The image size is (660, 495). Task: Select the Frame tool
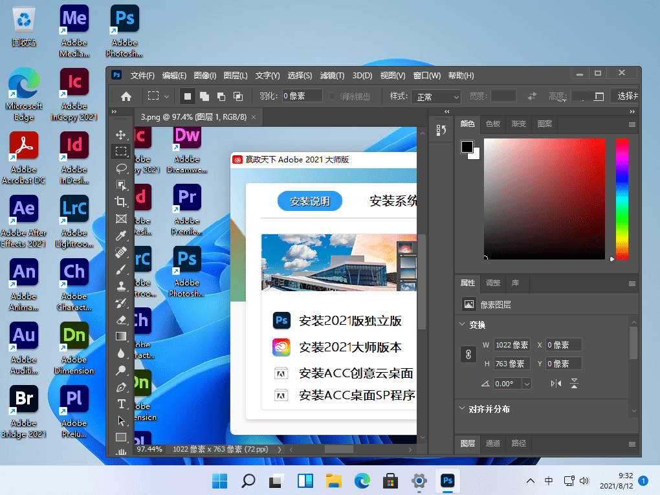point(121,219)
